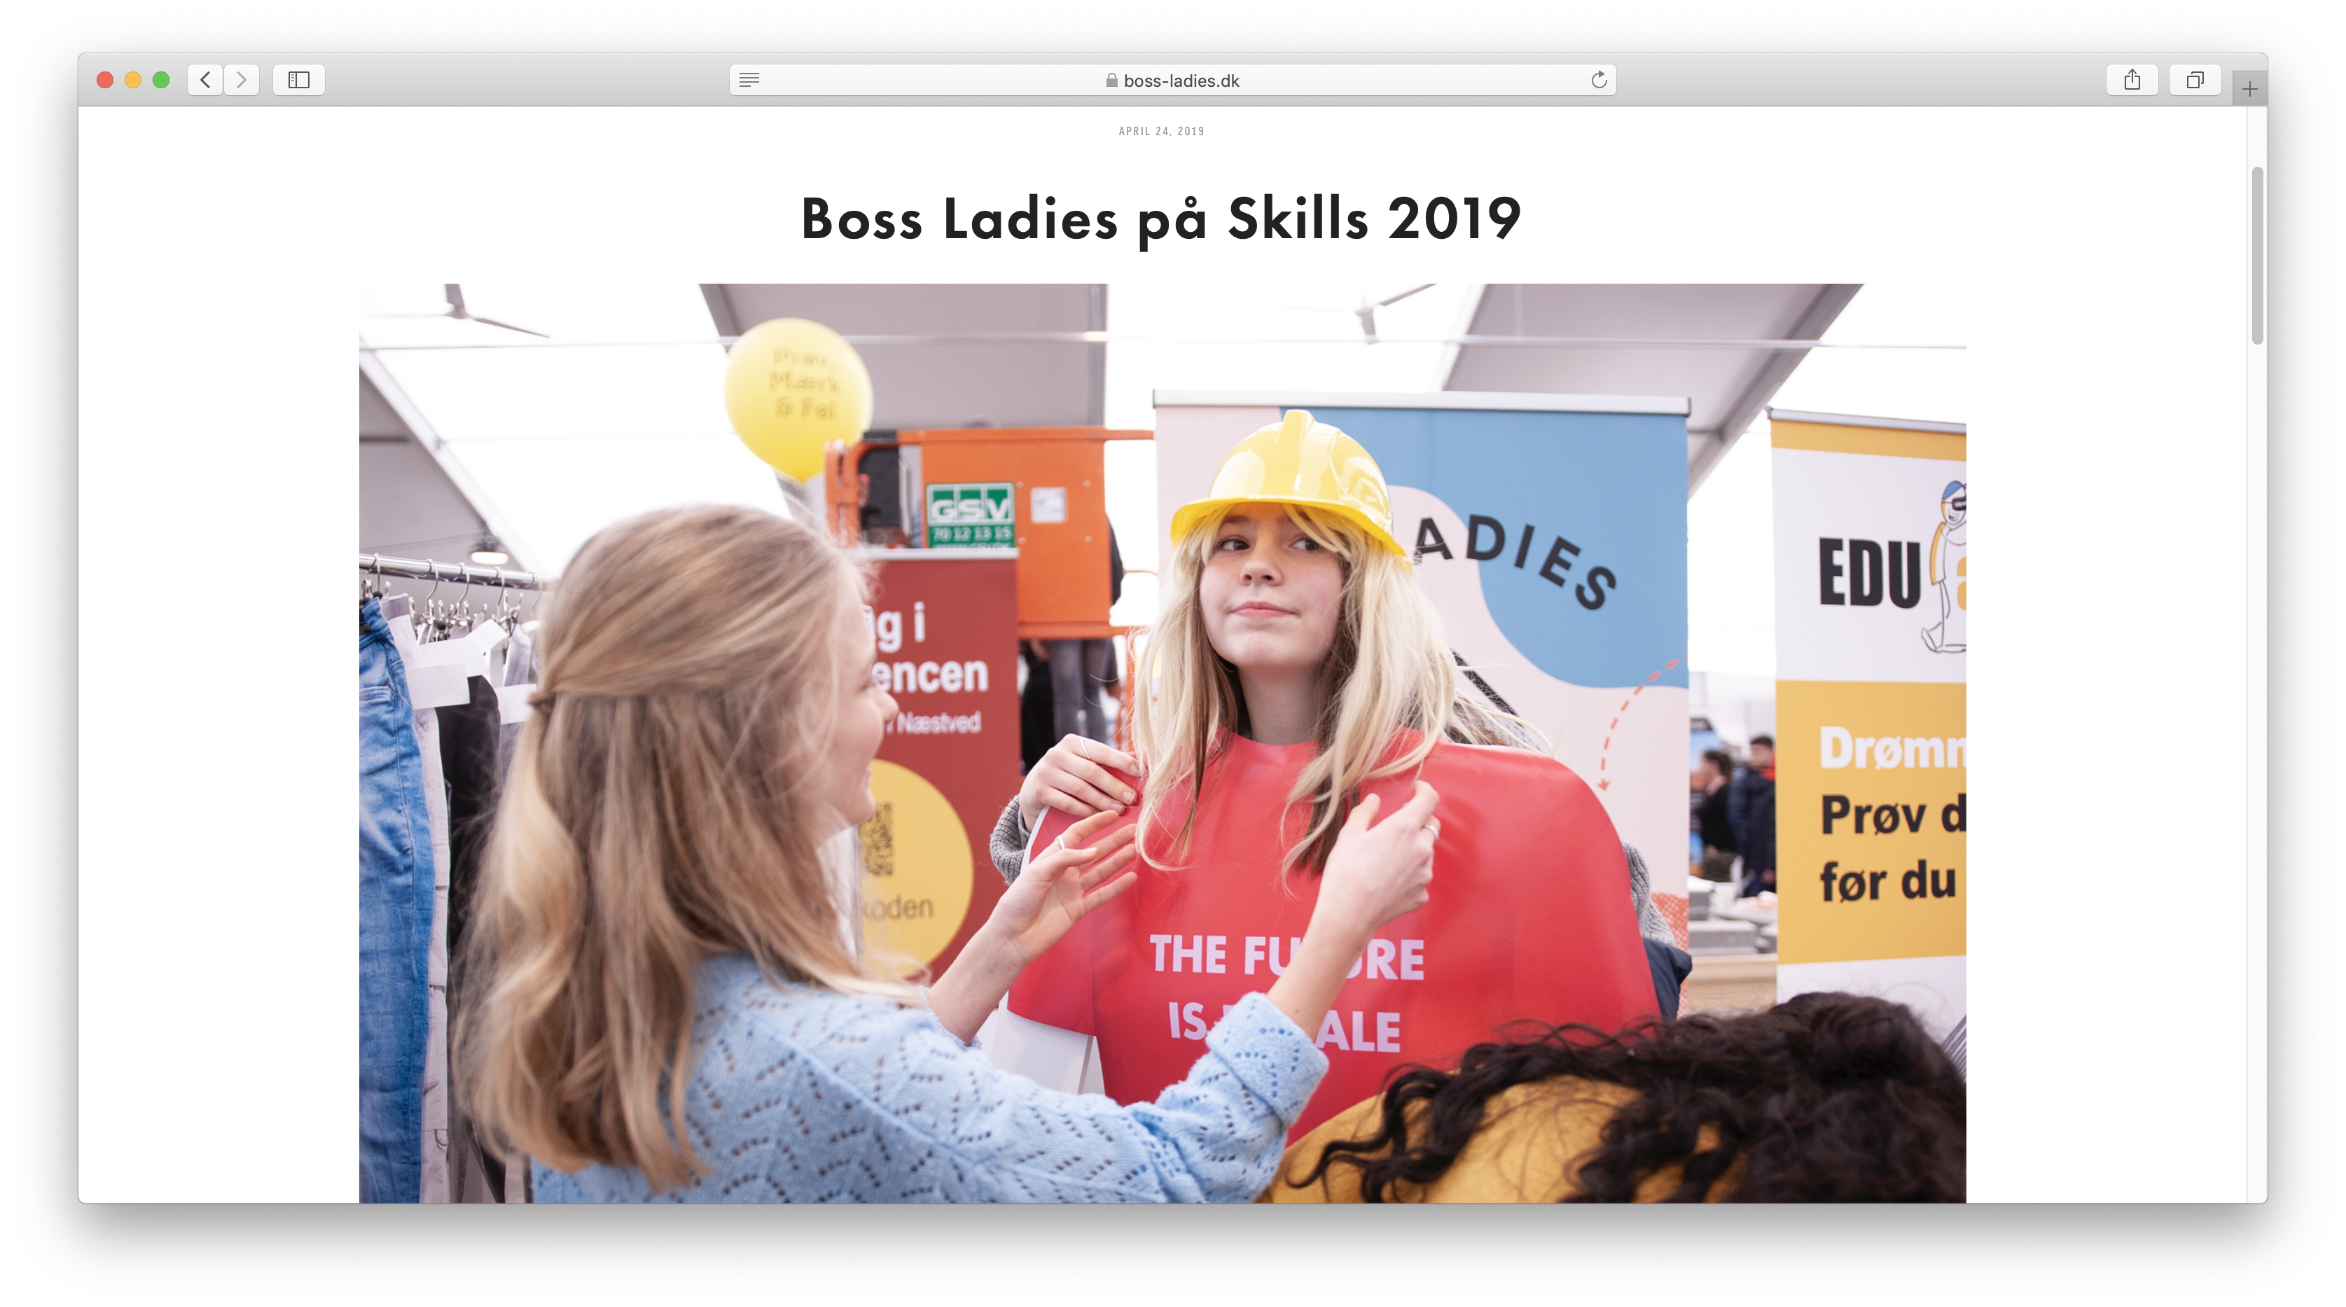Focus the boss-ladies.dk address field
This screenshot has height=1307, width=2346.
(1180, 80)
